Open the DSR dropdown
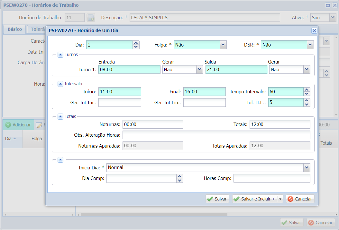Screen dimensions: 339x230 pyautogui.click(x=310, y=45)
